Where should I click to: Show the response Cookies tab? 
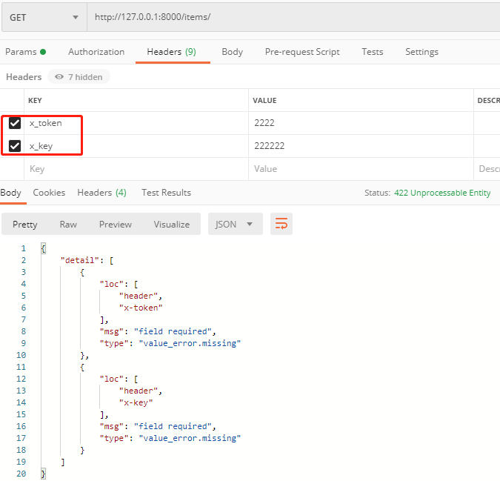pos(49,193)
